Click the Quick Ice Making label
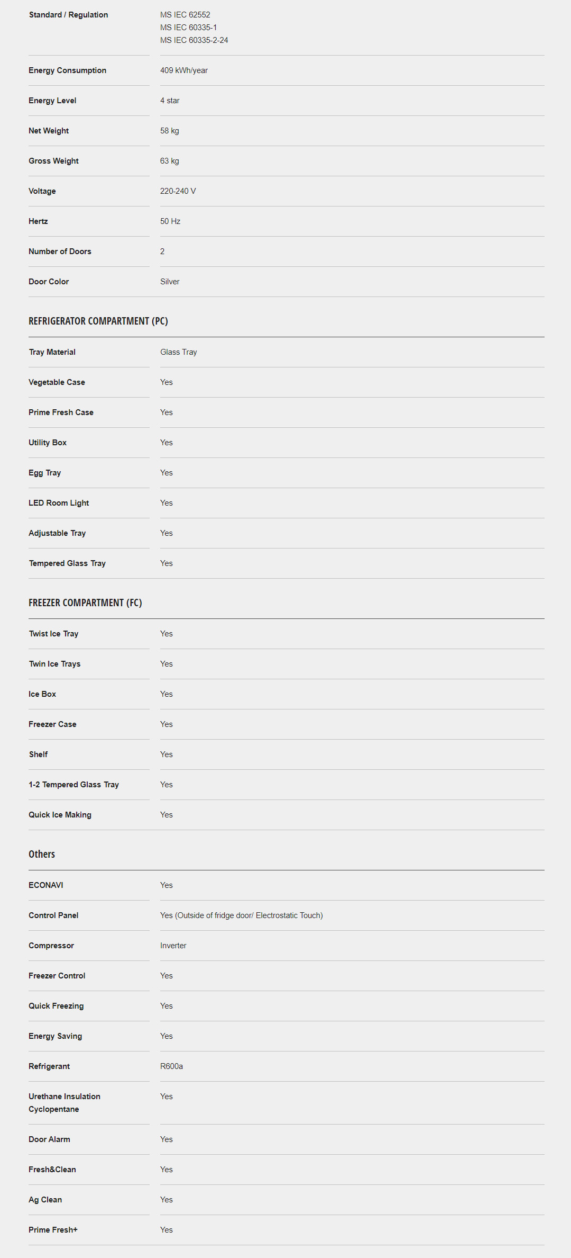 pos(60,815)
